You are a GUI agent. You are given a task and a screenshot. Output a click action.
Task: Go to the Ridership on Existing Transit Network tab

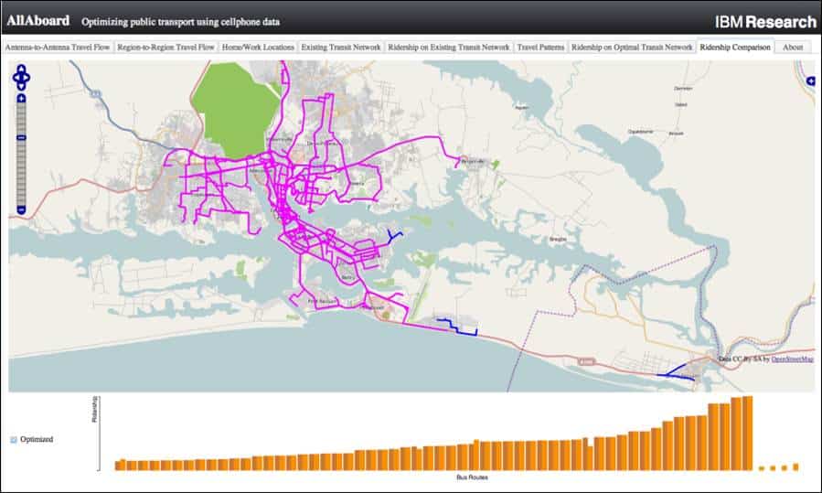449,48
